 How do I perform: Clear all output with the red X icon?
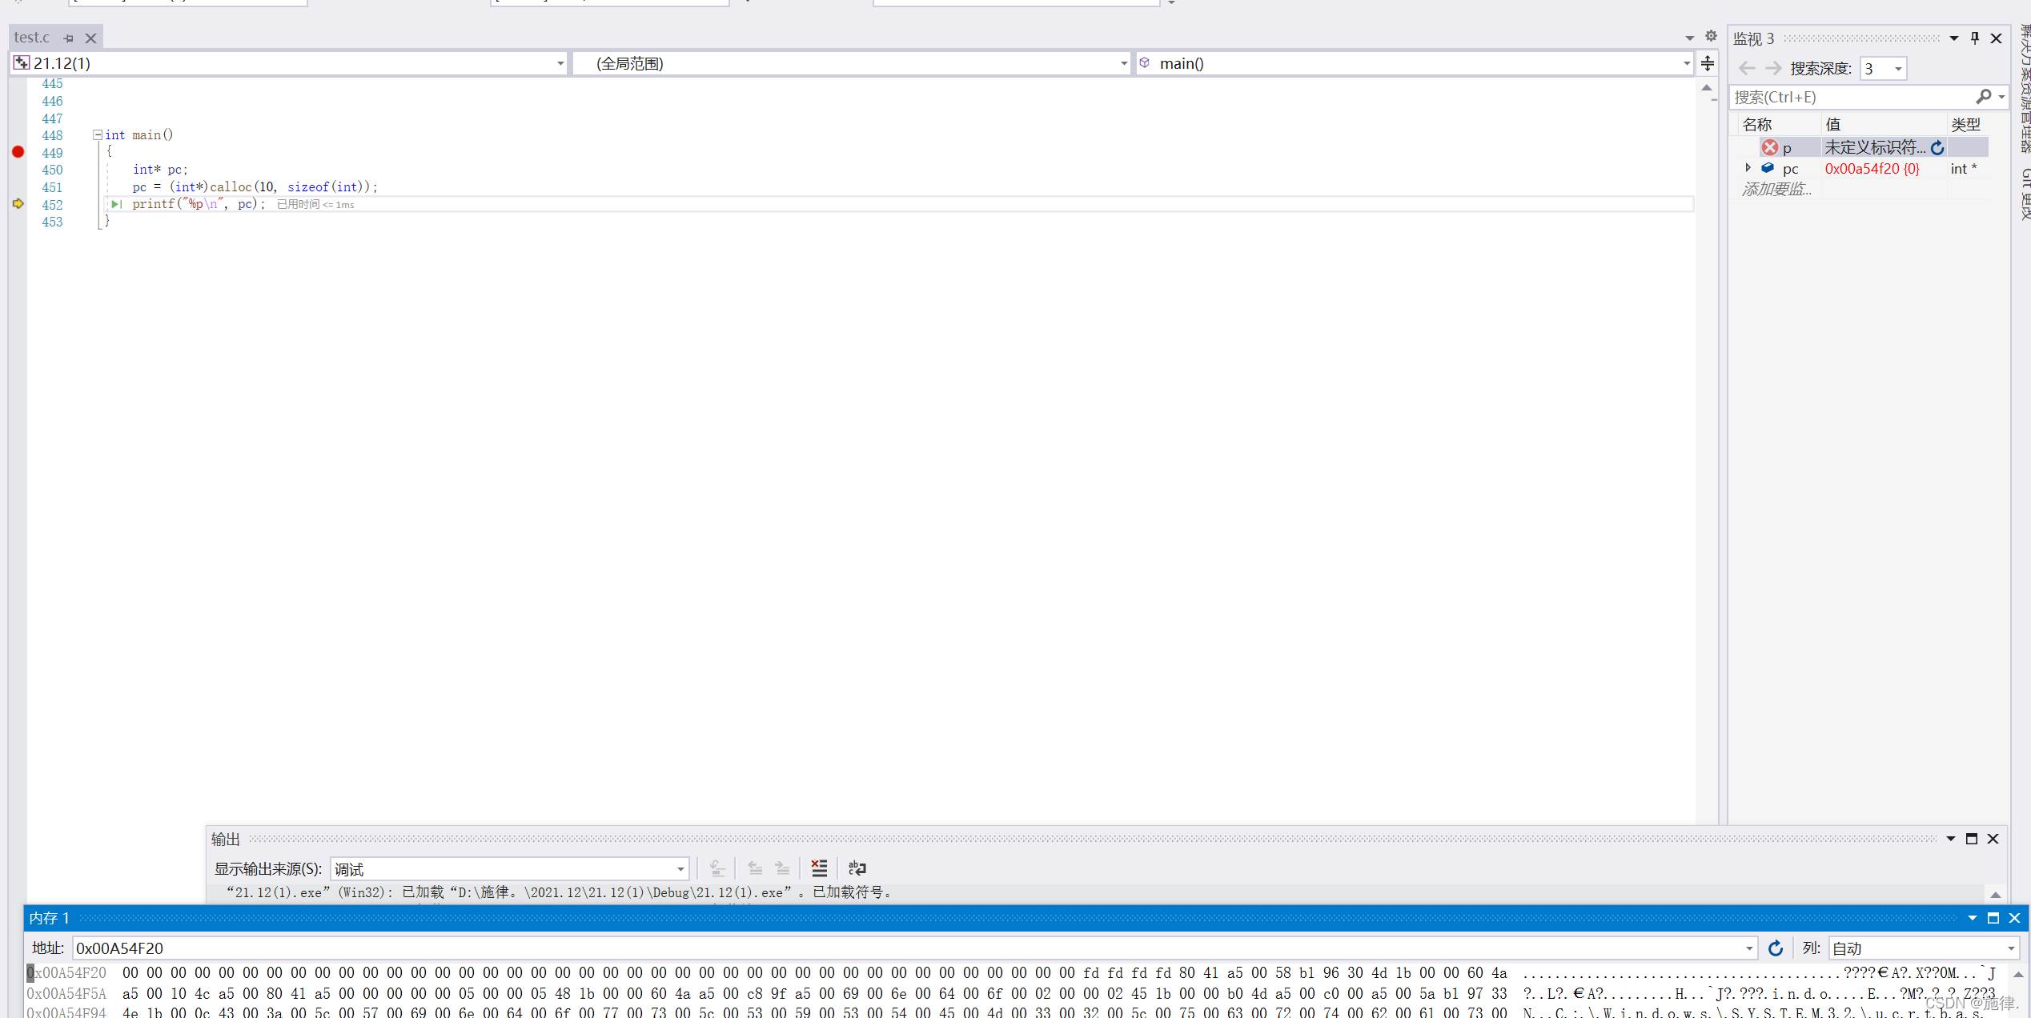tap(819, 868)
